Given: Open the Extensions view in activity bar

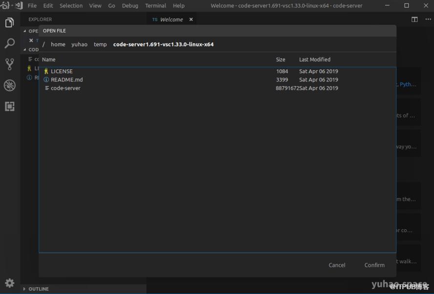Looking at the screenshot, I should [10, 106].
